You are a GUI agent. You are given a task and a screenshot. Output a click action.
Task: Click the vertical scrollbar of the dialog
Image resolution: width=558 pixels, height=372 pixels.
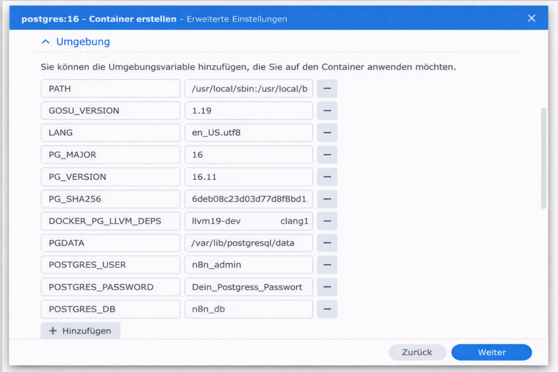click(x=543, y=158)
